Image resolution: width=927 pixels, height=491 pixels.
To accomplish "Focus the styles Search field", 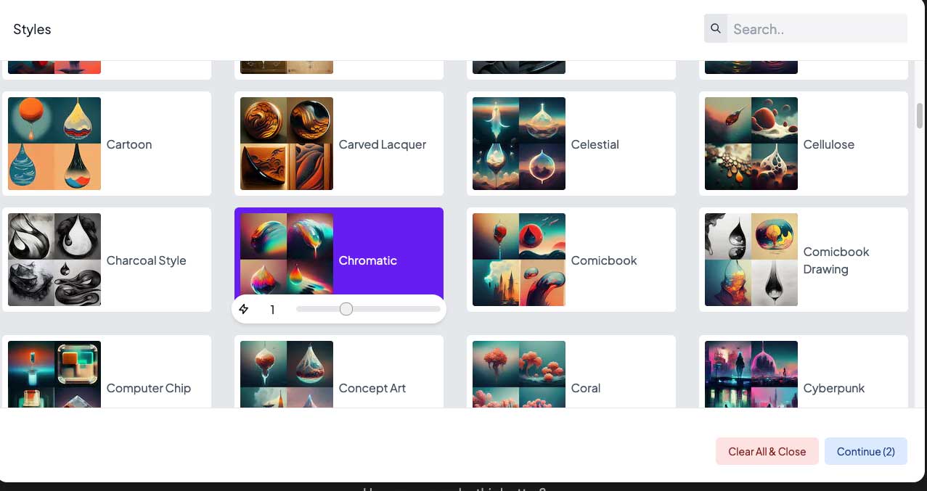I will 817,29.
